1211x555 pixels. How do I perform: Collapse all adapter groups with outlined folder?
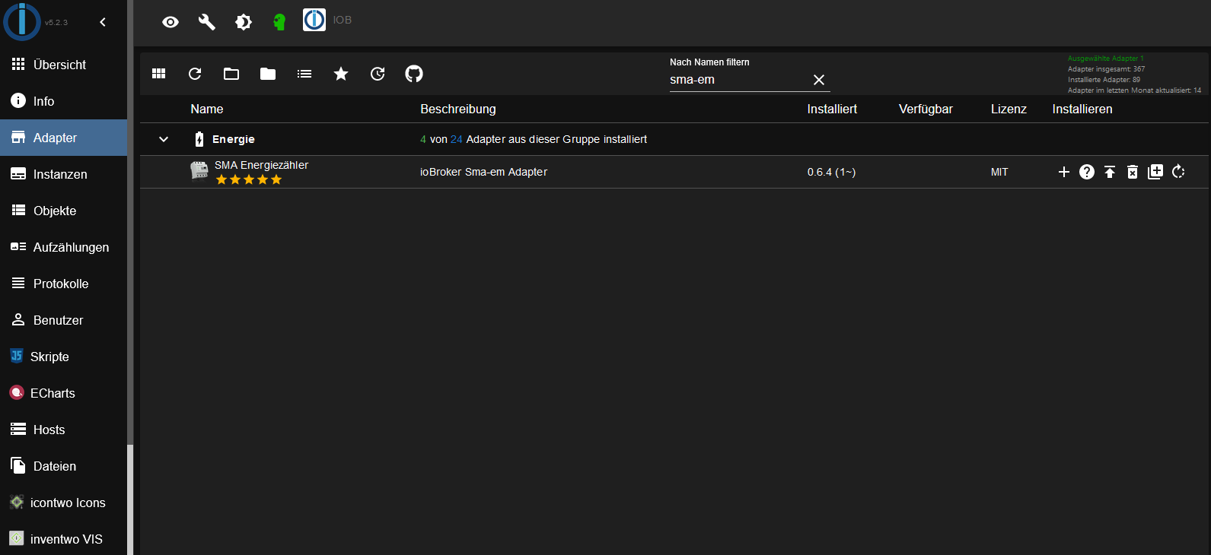pos(231,74)
